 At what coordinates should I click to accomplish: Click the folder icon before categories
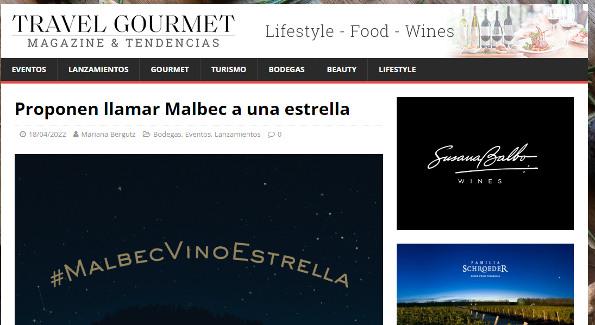pos(147,135)
